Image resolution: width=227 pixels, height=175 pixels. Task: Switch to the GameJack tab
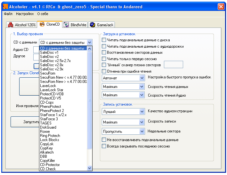(101, 25)
